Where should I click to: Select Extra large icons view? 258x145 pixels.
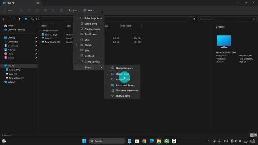click(89, 18)
